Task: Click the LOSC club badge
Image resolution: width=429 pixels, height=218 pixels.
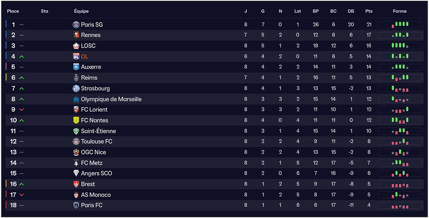Action: 76,46
